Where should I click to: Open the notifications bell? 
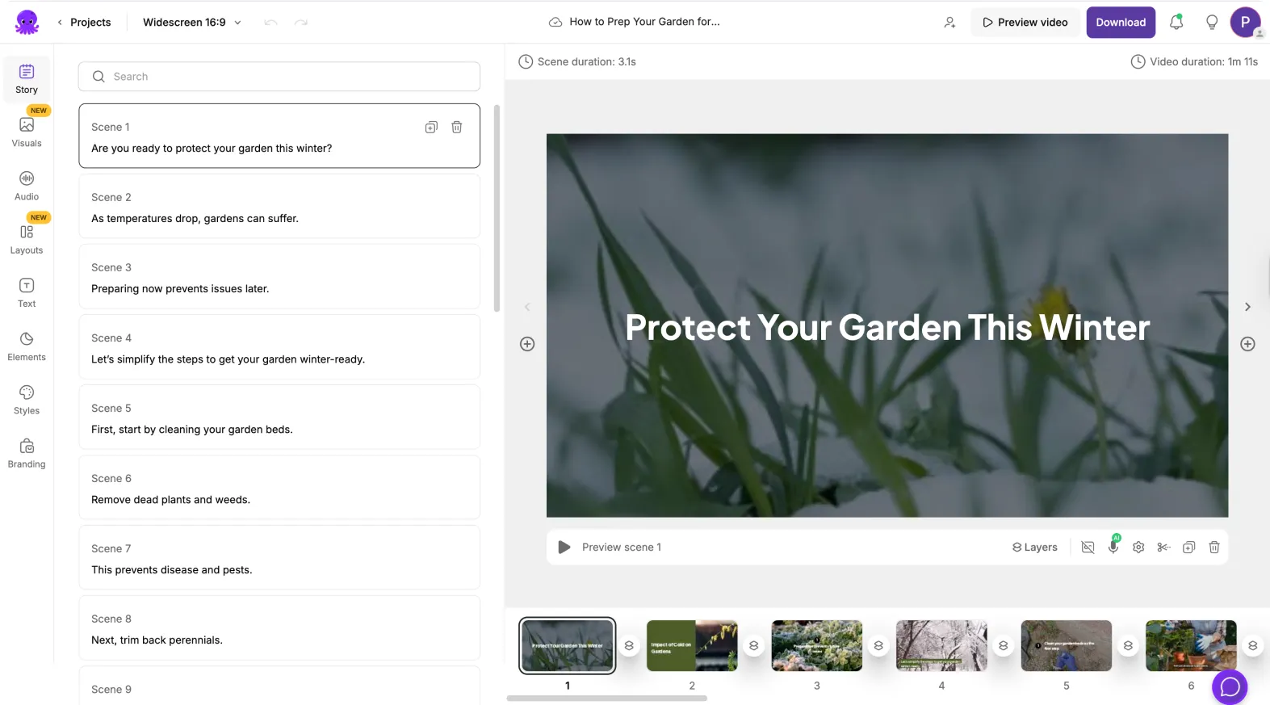pos(1176,23)
